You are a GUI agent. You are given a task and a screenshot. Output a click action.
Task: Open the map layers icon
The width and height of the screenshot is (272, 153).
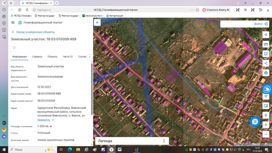tap(266, 35)
